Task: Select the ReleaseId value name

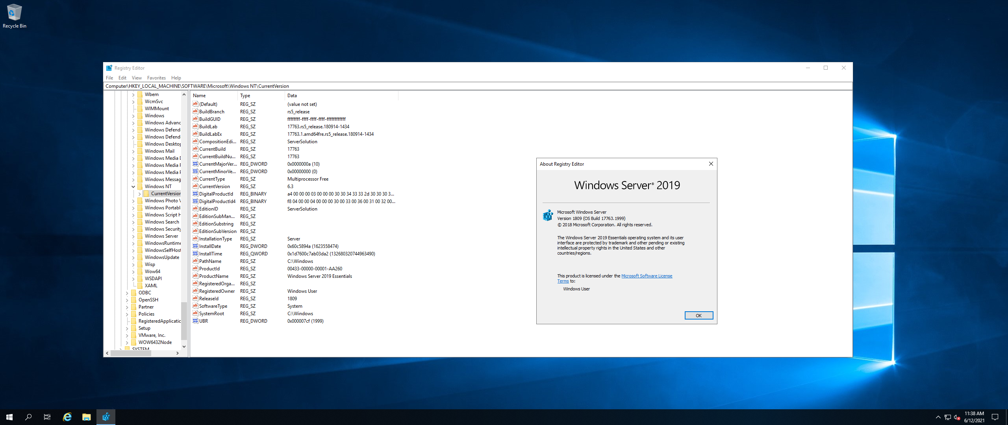Action: [209, 299]
